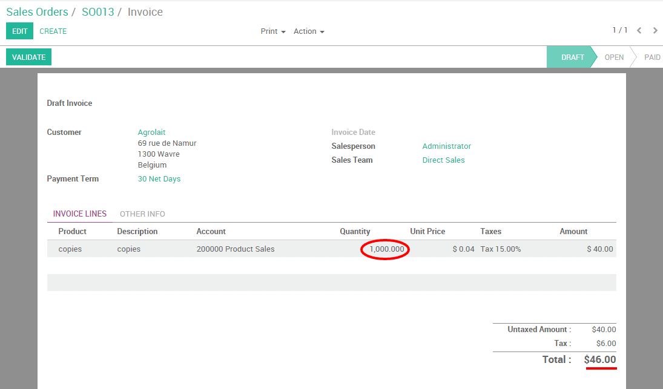Open the Agrolait customer record
663x389 pixels.
click(x=151, y=132)
